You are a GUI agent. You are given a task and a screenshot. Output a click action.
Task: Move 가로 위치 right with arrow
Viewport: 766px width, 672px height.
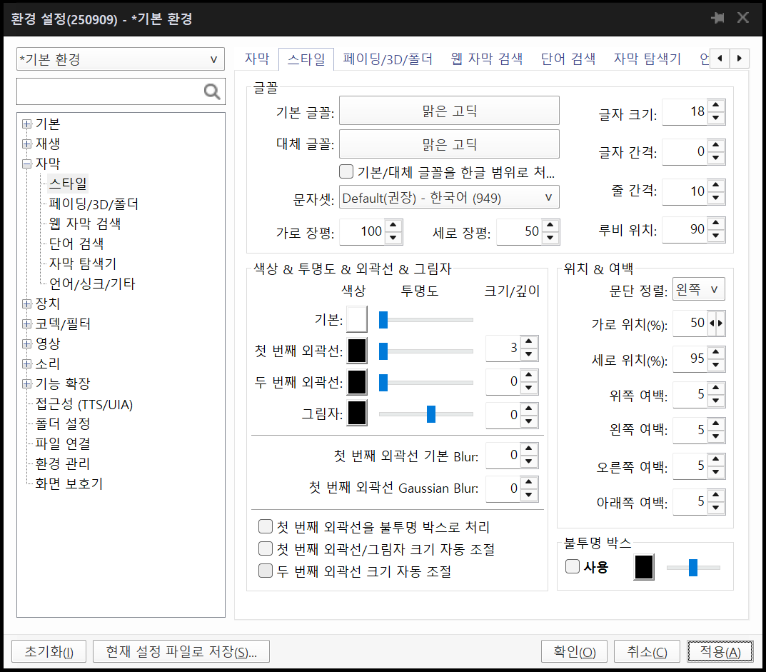(720, 323)
